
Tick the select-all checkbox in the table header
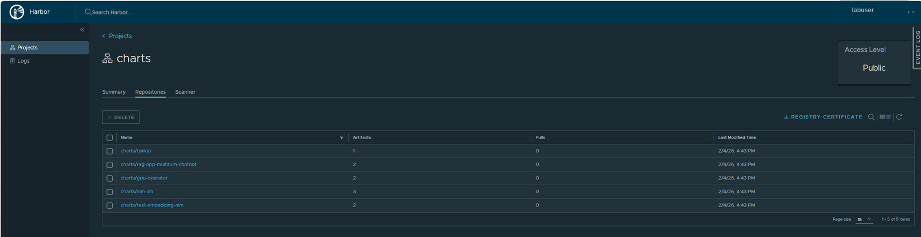click(x=109, y=138)
